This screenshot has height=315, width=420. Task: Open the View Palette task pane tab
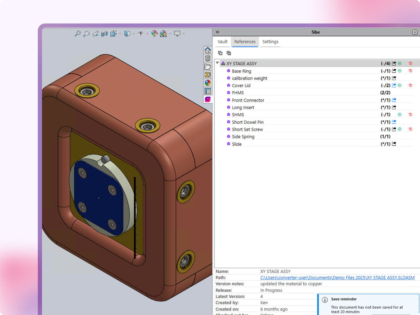[208, 75]
